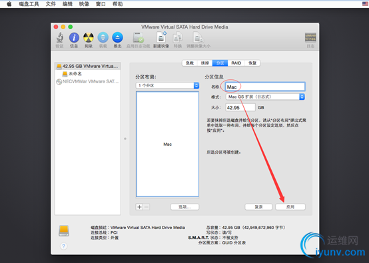Switch to the First Aid (急救) tab
The width and height of the screenshot is (369, 263).
[190, 63]
